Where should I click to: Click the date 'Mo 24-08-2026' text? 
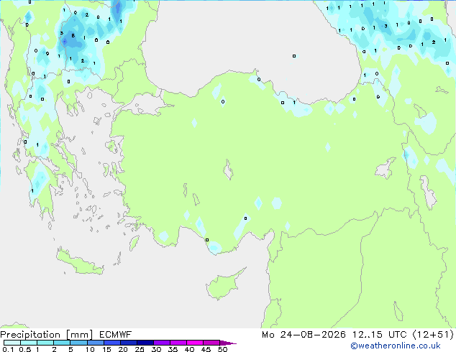tap(304, 335)
